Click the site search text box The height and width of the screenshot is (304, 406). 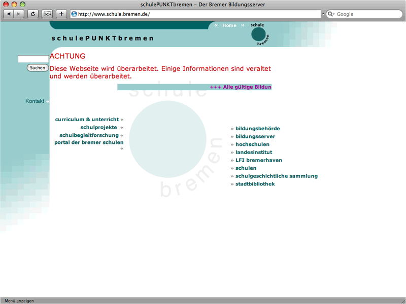point(33,59)
